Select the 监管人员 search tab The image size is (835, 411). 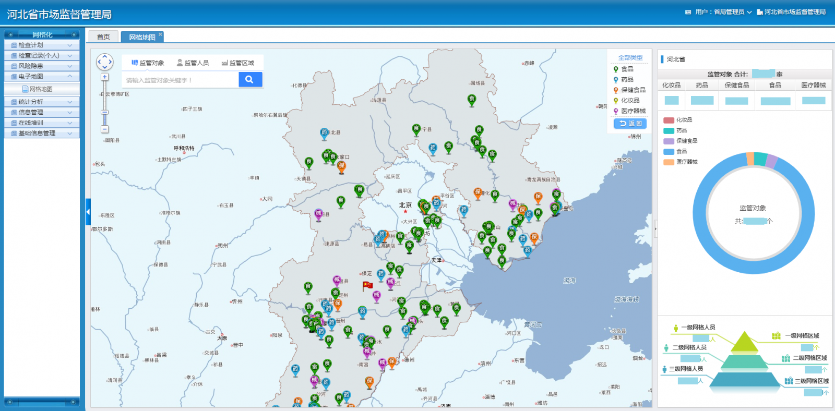click(x=193, y=63)
